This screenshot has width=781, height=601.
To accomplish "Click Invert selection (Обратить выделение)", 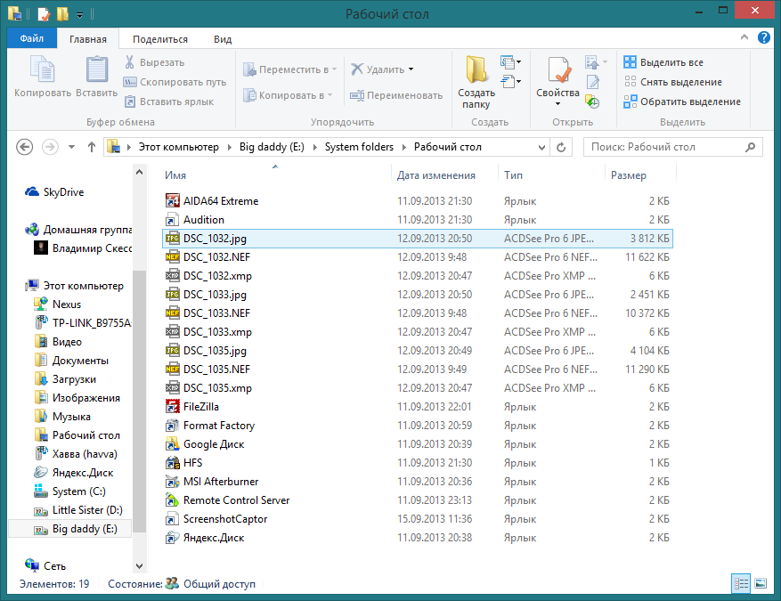I will [682, 102].
